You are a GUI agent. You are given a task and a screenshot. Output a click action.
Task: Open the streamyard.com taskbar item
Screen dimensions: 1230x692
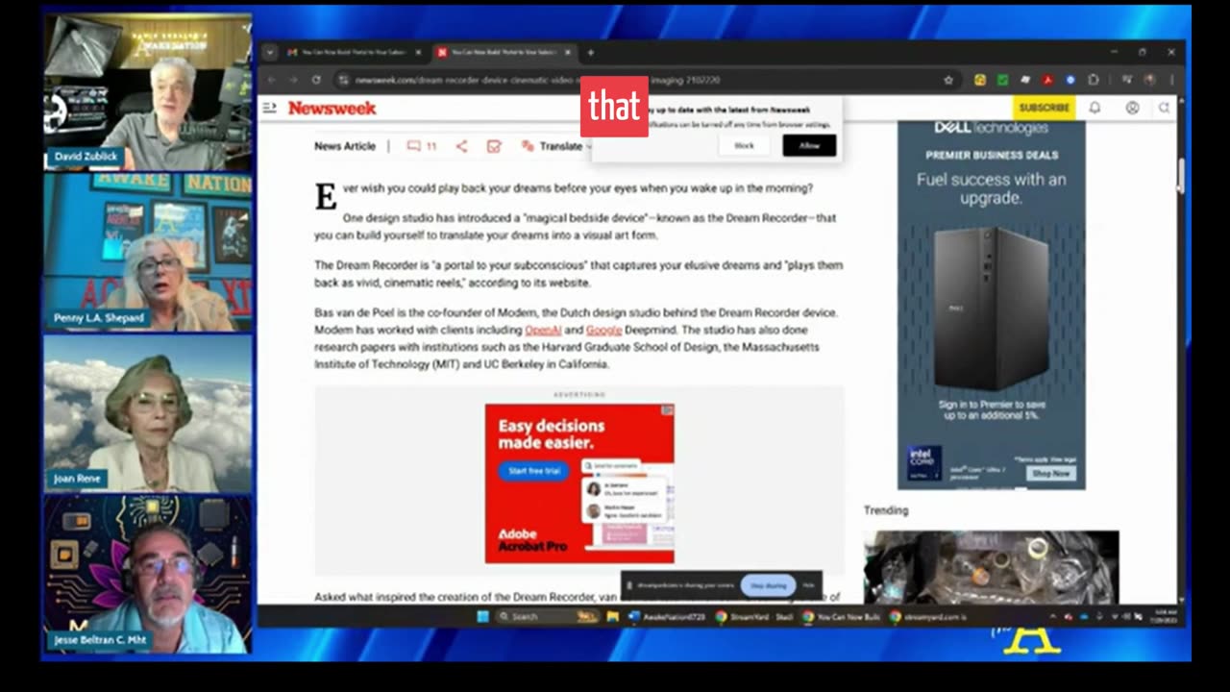click(x=928, y=617)
